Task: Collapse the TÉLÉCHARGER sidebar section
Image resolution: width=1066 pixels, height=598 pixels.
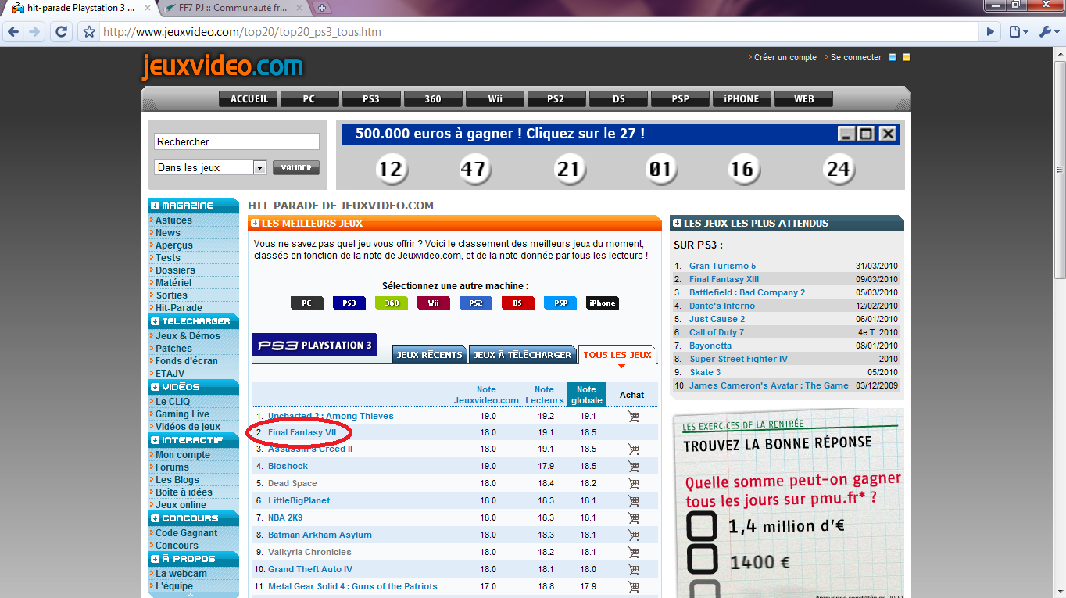Action: pos(156,321)
